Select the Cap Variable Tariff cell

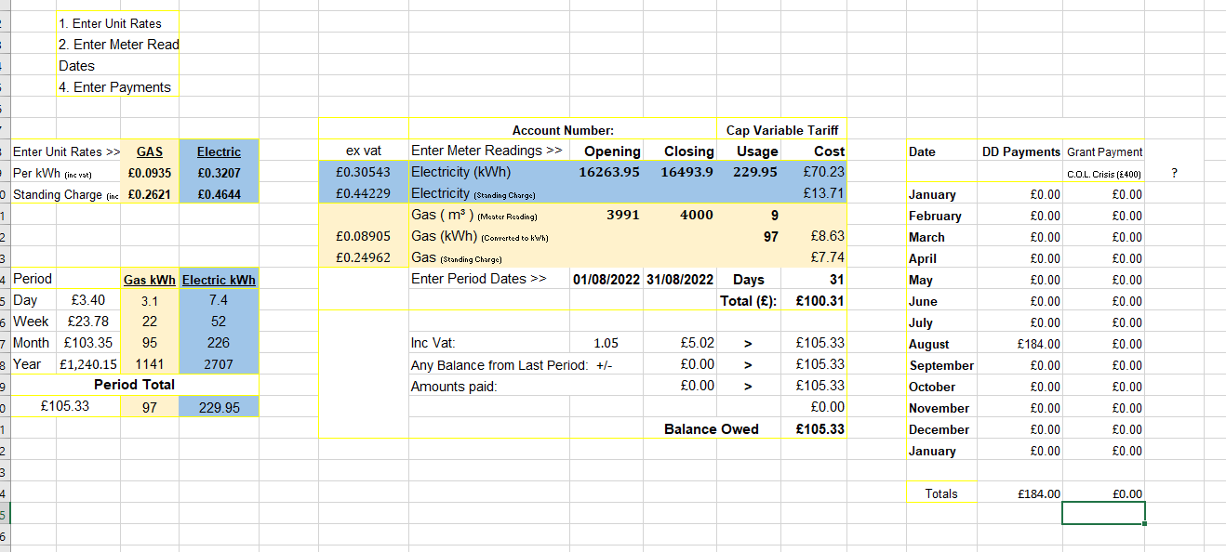[x=781, y=130]
